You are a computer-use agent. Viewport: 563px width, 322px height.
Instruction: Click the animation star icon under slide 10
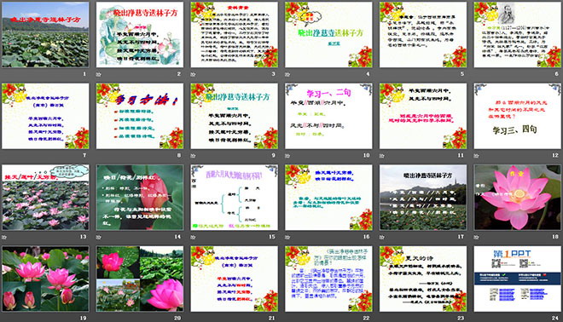[287, 156]
